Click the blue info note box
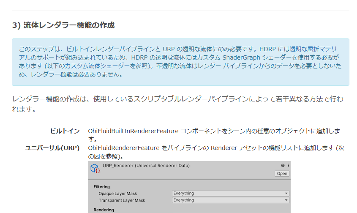This screenshot has height=213, width=357. coord(180,62)
